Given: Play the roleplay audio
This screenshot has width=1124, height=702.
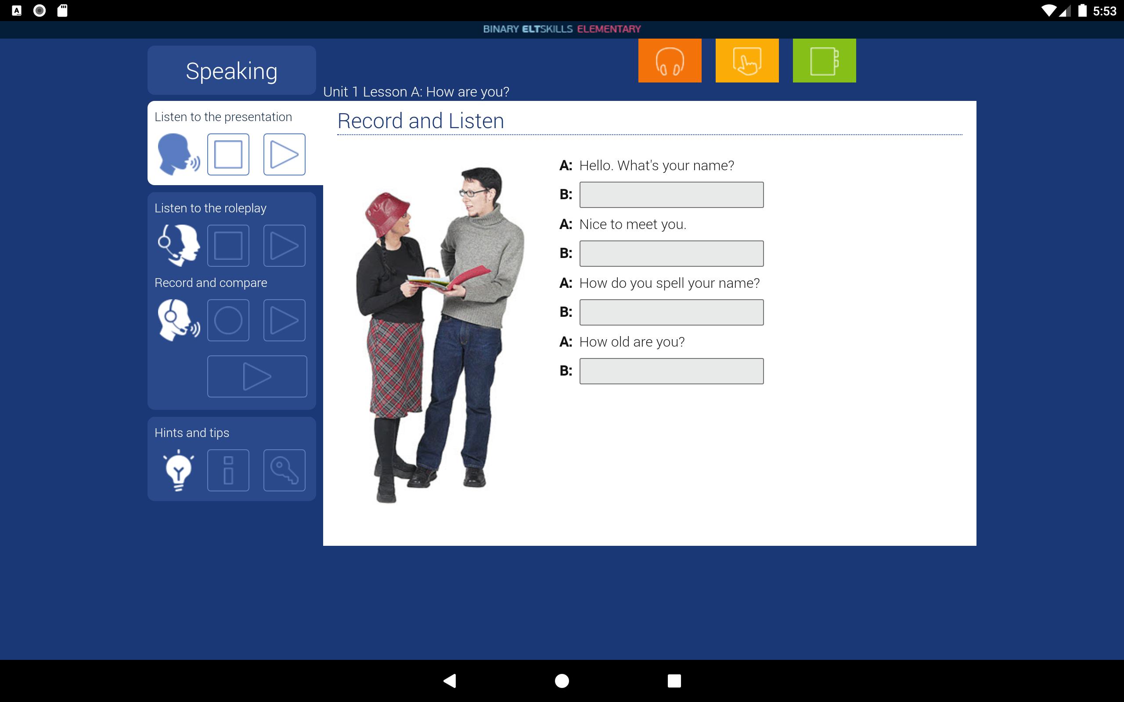Looking at the screenshot, I should pyautogui.click(x=284, y=246).
